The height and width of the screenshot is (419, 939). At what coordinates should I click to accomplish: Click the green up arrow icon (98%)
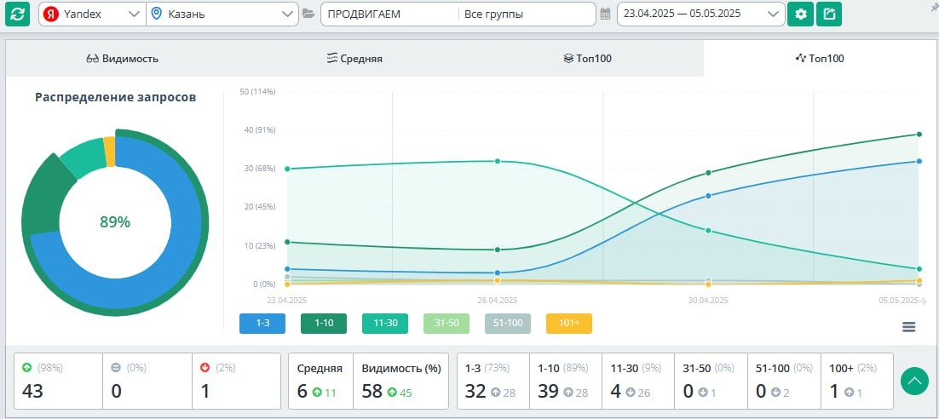(x=27, y=368)
